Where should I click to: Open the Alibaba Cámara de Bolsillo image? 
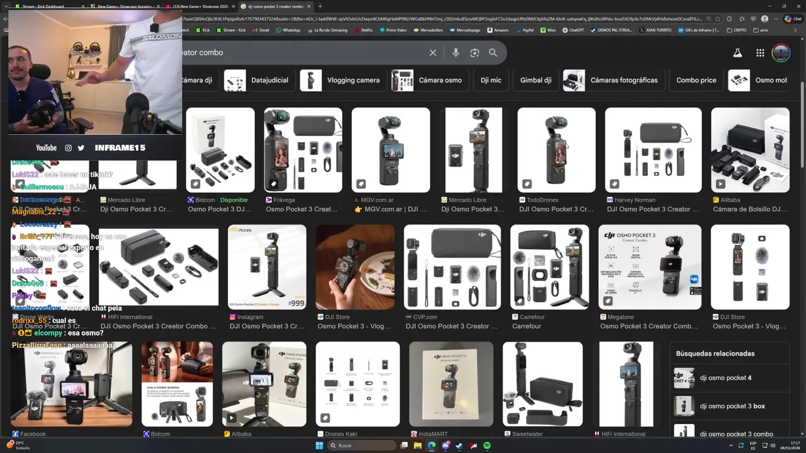tap(750, 150)
